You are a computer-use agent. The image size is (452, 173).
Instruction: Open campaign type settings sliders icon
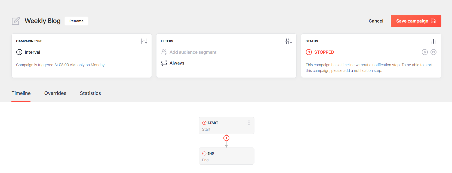click(144, 41)
